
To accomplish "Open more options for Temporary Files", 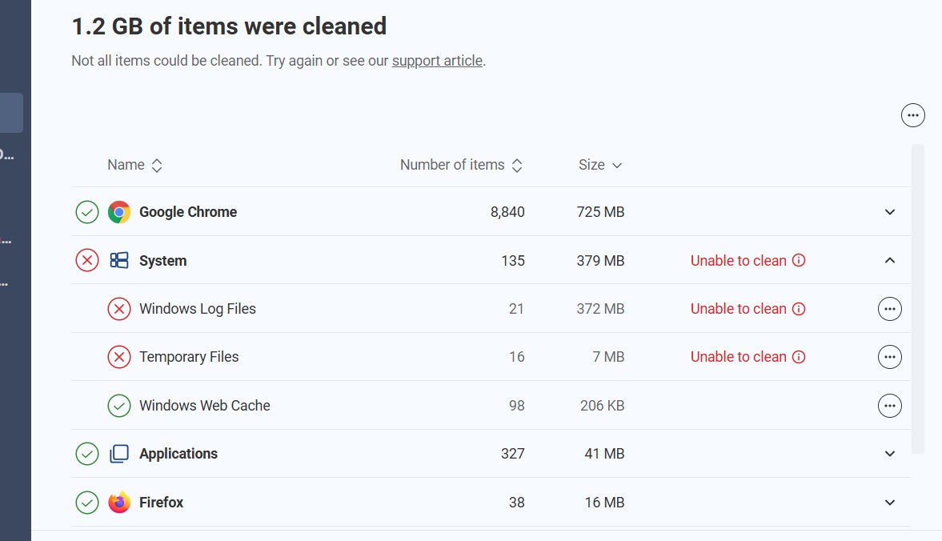I will coord(889,357).
